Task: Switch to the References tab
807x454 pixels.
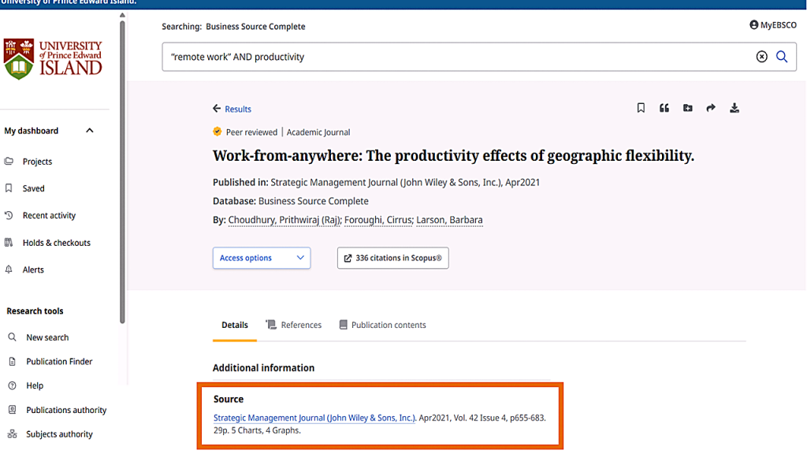Action: [293, 325]
